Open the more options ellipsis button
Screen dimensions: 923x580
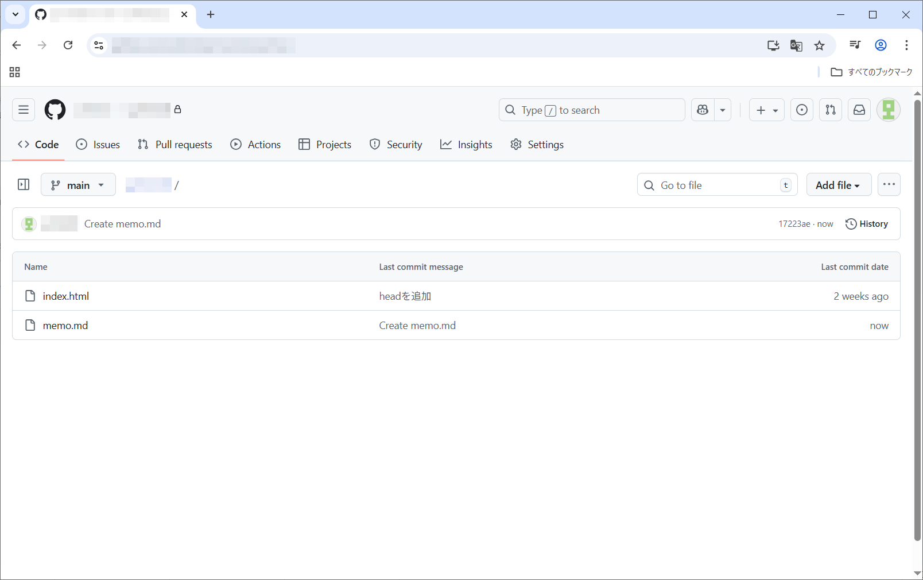(889, 184)
